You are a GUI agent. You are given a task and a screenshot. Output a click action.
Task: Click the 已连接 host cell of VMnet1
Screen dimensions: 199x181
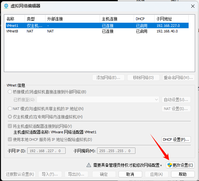point(108,26)
